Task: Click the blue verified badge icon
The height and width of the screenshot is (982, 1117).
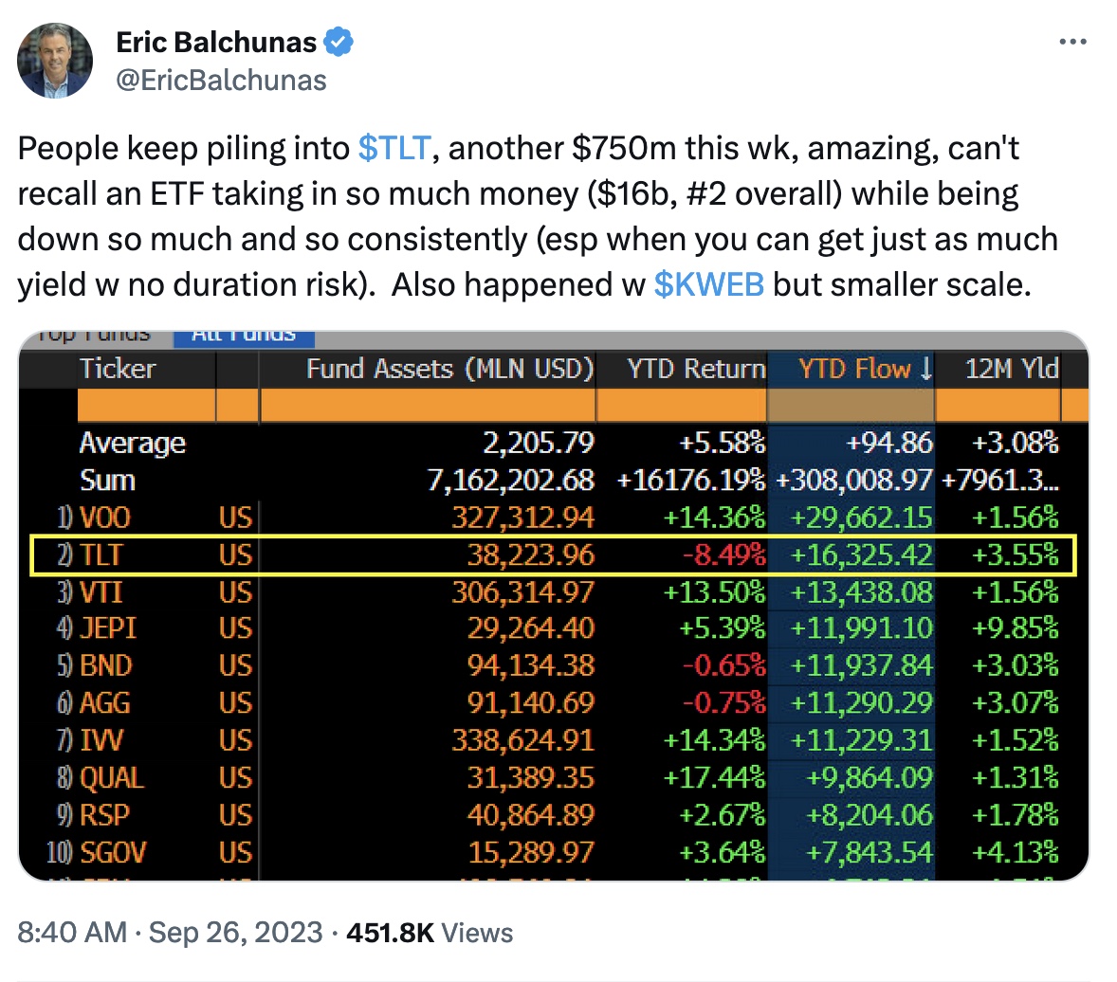Action: click(x=339, y=42)
